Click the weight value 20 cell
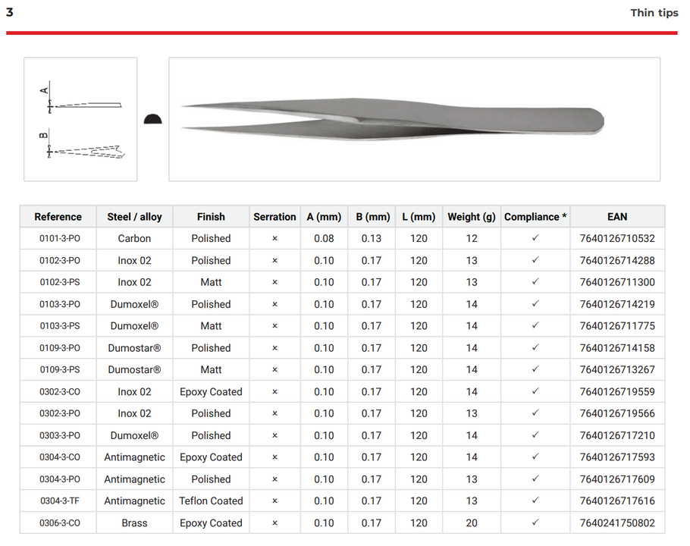Screen dimensions: 690x546 click(x=472, y=523)
